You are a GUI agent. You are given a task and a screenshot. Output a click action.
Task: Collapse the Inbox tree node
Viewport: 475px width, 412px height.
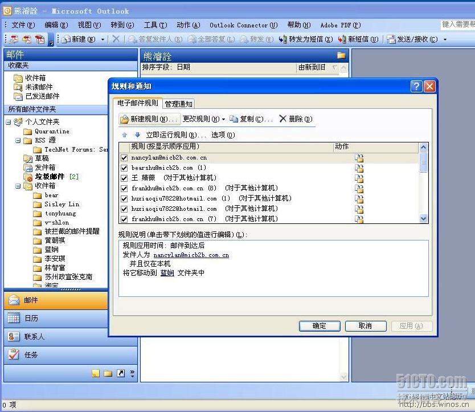click(x=18, y=186)
